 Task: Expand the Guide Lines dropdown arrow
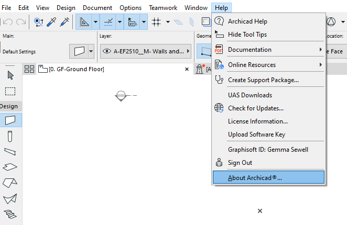click(95, 22)
